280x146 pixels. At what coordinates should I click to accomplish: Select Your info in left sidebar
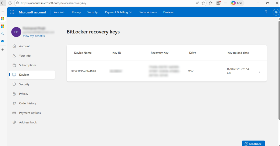point(32,56)
